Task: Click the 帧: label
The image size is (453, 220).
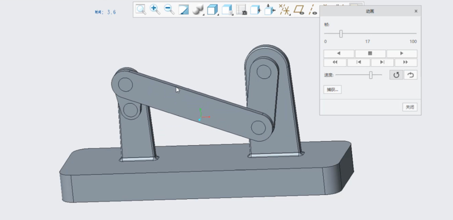Action: pyautogui.click(x=327, y=24)
